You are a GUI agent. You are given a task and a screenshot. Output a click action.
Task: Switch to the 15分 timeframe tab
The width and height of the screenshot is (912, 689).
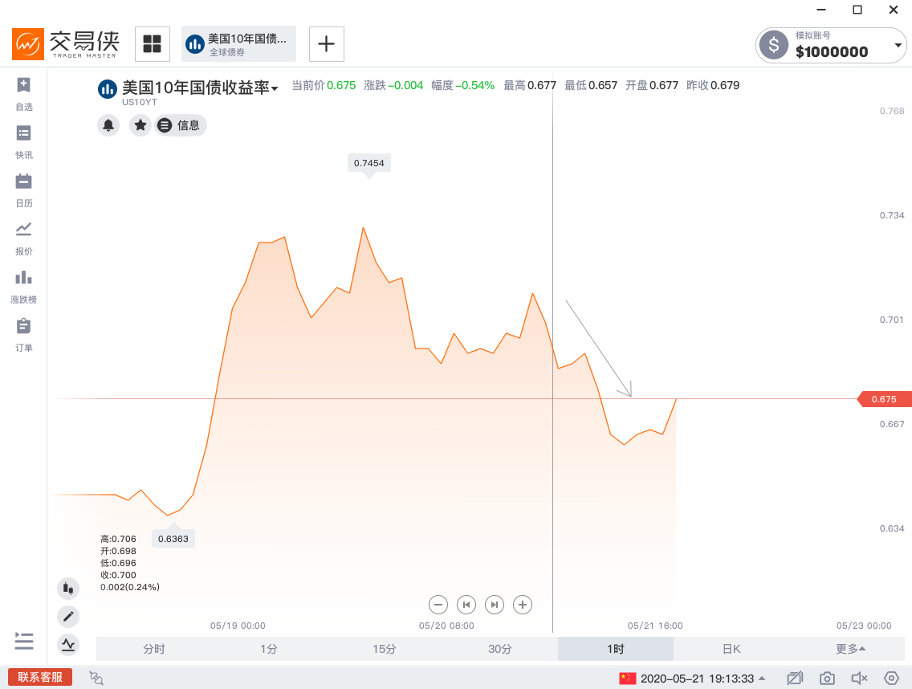384,648
